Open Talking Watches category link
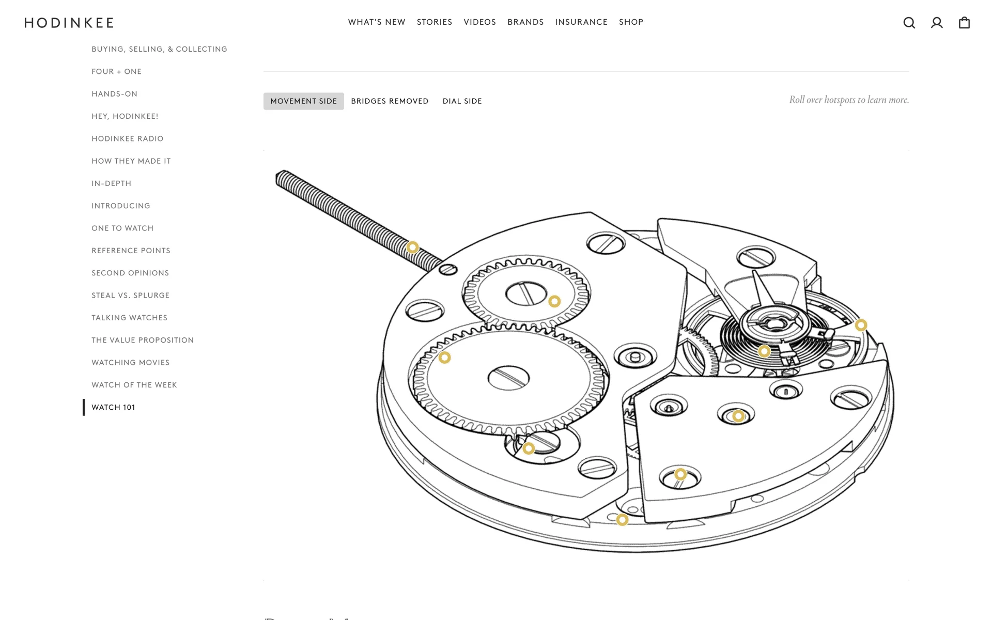The width and height of the screenshot is (992, 620). [129, 318]
